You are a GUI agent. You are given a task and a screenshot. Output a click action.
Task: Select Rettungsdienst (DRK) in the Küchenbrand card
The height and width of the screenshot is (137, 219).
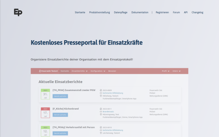click(159, 114)
